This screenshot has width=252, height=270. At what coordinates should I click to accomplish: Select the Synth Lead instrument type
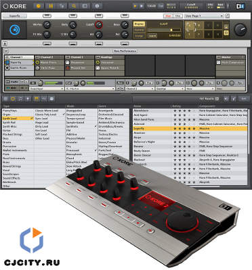18,118
